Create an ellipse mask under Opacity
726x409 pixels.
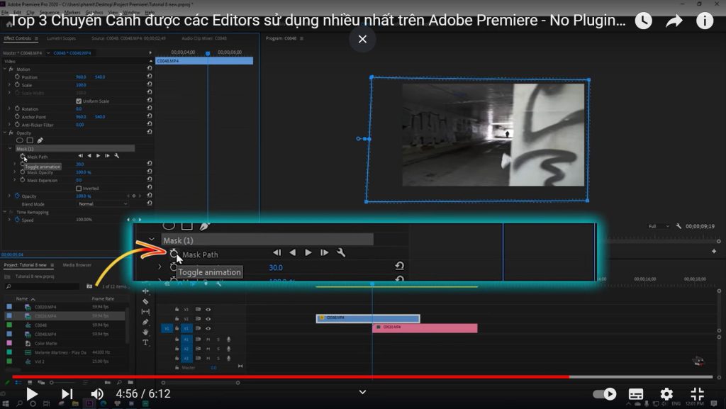(19, 139)
